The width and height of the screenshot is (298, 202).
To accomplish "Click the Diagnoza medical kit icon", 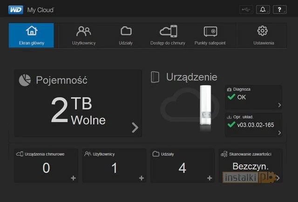I will point(229,89).
